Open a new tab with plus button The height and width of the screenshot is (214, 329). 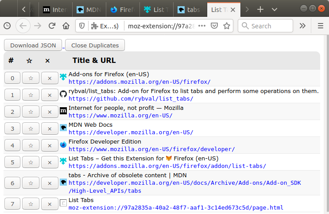click(260, 9)
